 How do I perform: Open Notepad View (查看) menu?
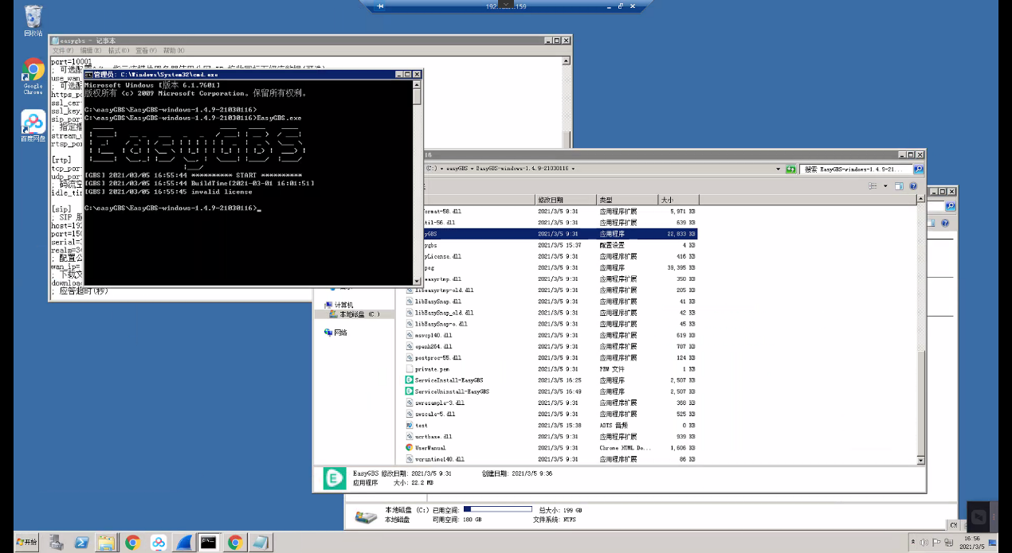tap(146, 50)
